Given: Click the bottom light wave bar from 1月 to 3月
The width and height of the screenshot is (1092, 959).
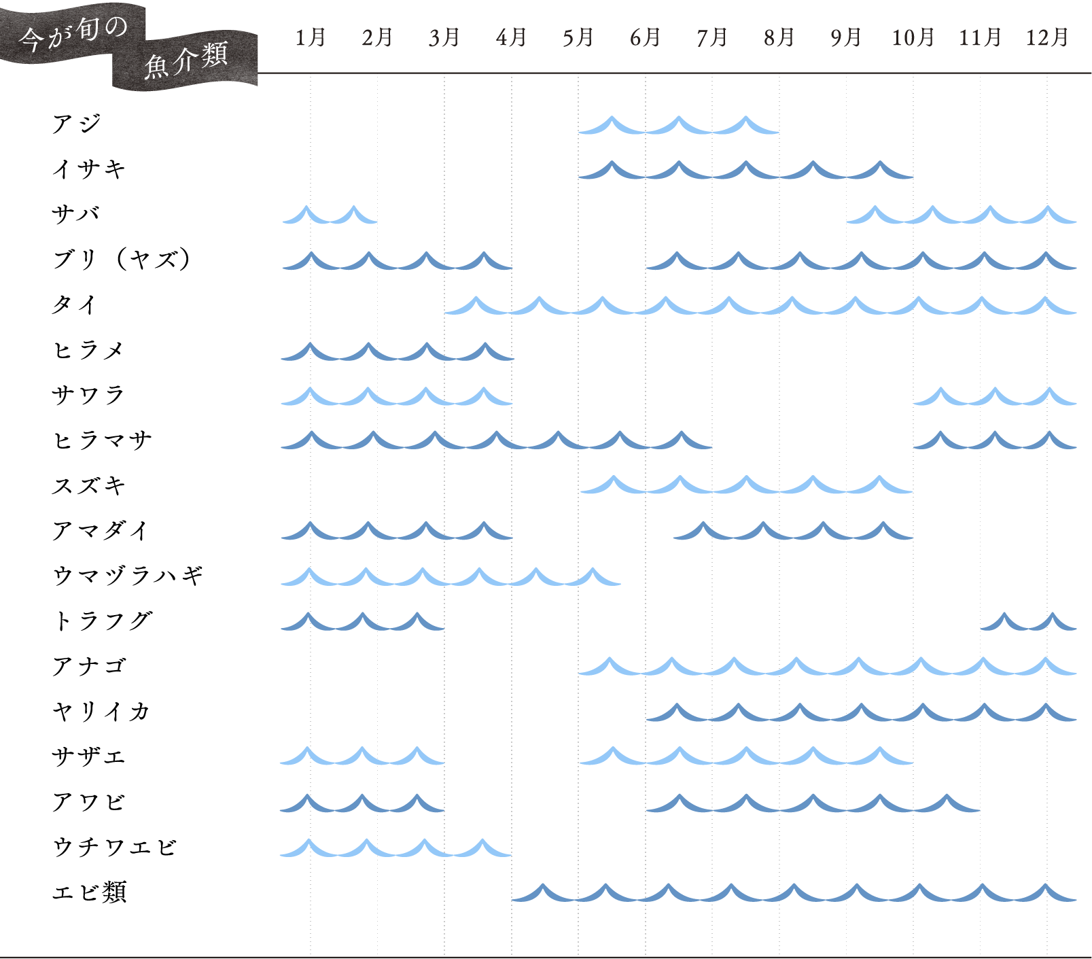Looking at the screenshot, I should coord(395,849).
